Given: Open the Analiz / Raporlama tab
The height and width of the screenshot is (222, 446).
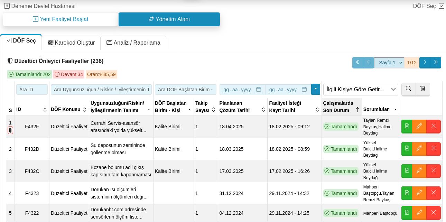Looking at the screenshot, I should click(133, 43).
